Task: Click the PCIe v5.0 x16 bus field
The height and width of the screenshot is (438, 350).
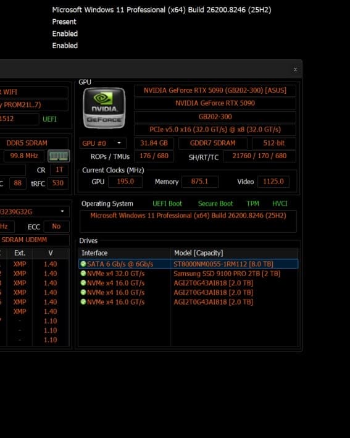Action: (x=215, y=129)
